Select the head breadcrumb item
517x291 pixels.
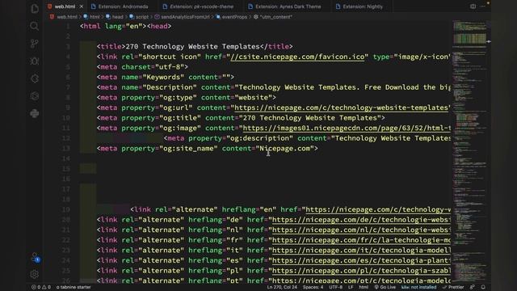115,17
